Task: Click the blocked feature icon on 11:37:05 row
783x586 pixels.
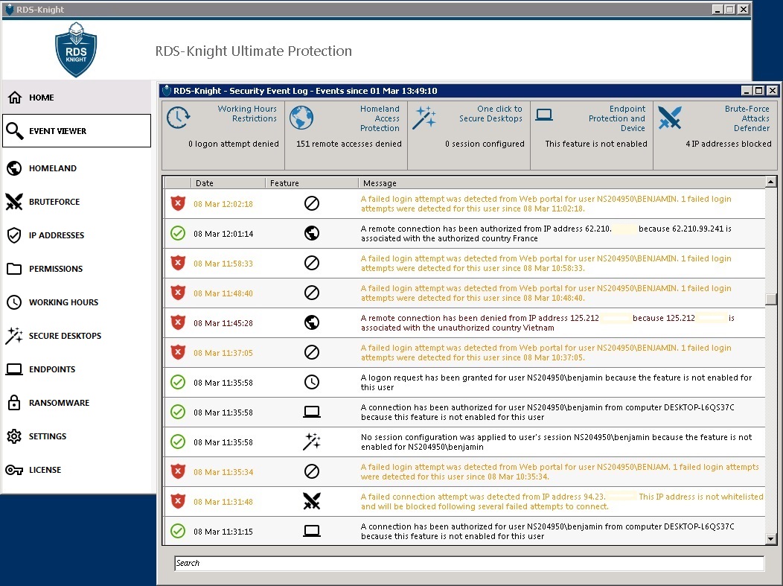Action: point(312,352)
